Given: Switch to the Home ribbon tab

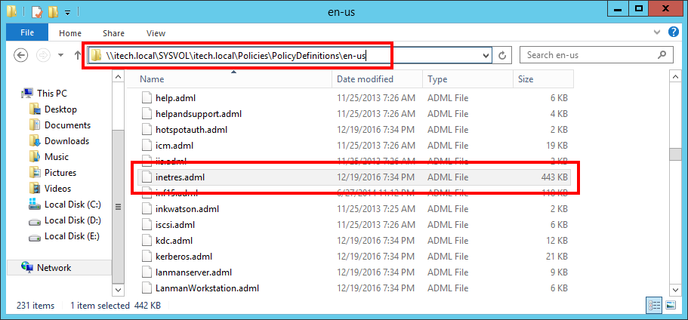Looking at the screenshot, I should pos(70,33).
